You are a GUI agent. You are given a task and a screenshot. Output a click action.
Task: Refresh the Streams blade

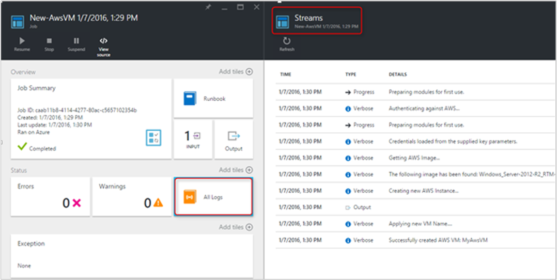(287, 44)
